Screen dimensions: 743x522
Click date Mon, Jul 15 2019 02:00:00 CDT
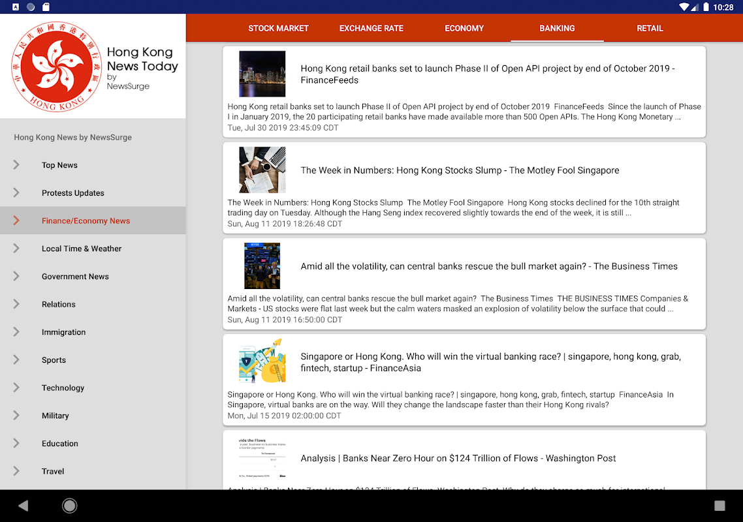coord(284,416)
